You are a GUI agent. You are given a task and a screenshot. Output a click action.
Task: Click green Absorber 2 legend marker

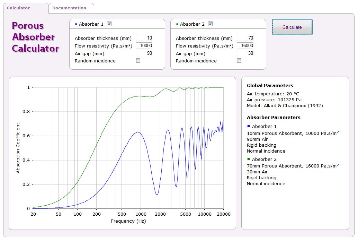pos(249,159)
